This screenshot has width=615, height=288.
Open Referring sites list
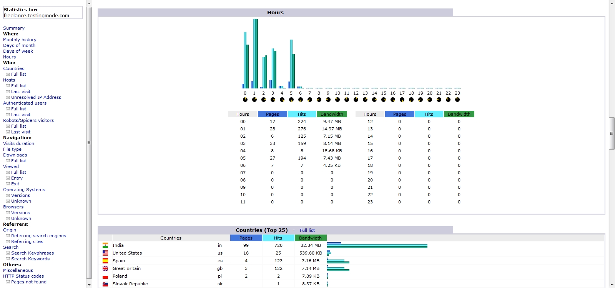click(27, 241)
